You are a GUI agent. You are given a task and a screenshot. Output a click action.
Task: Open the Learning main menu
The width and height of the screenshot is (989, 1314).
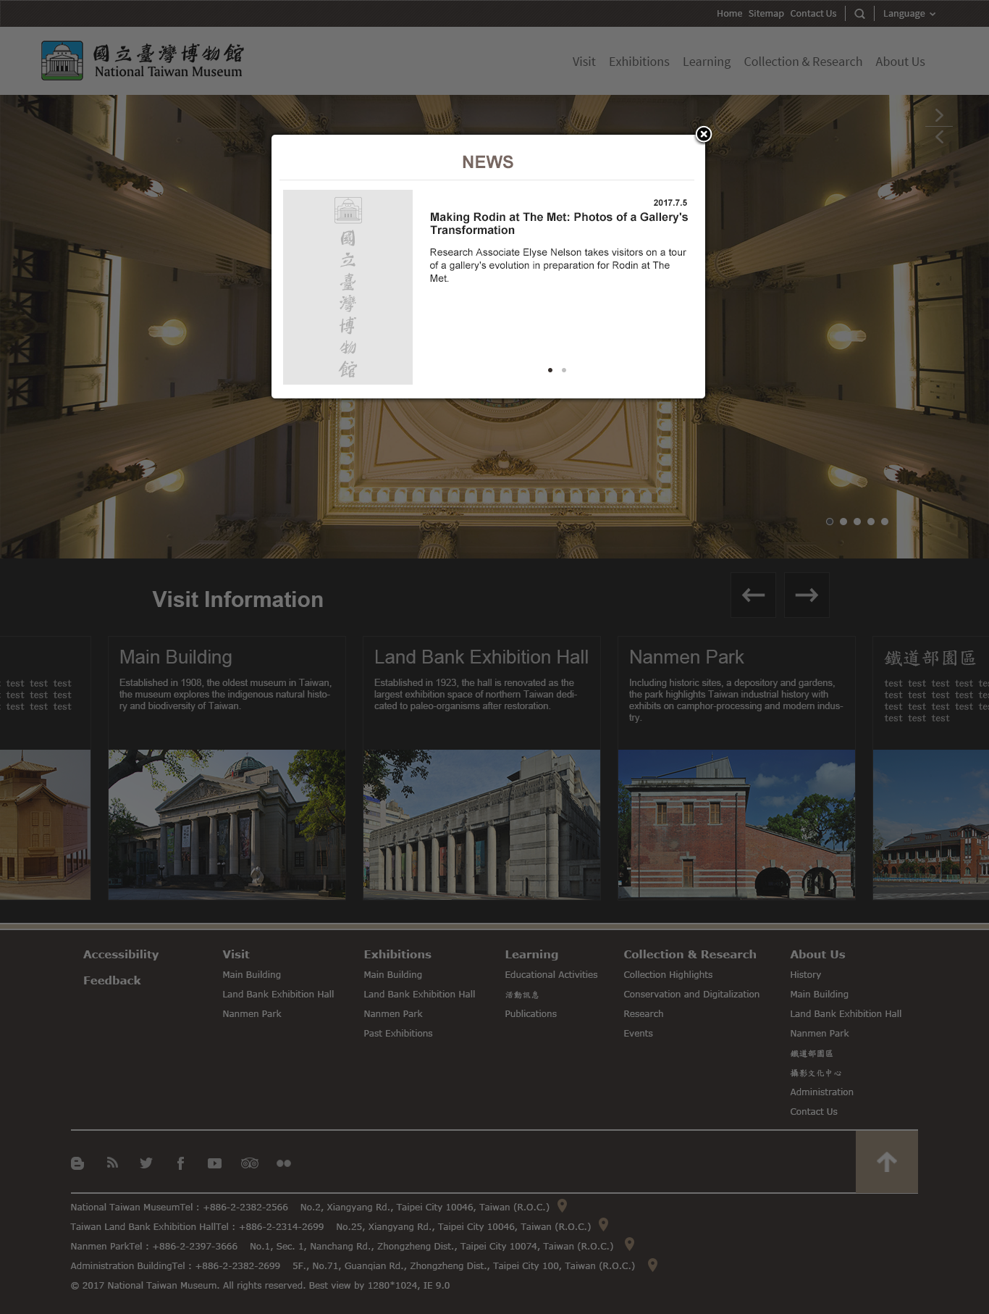pyautogui.click(x=707, y=62)
